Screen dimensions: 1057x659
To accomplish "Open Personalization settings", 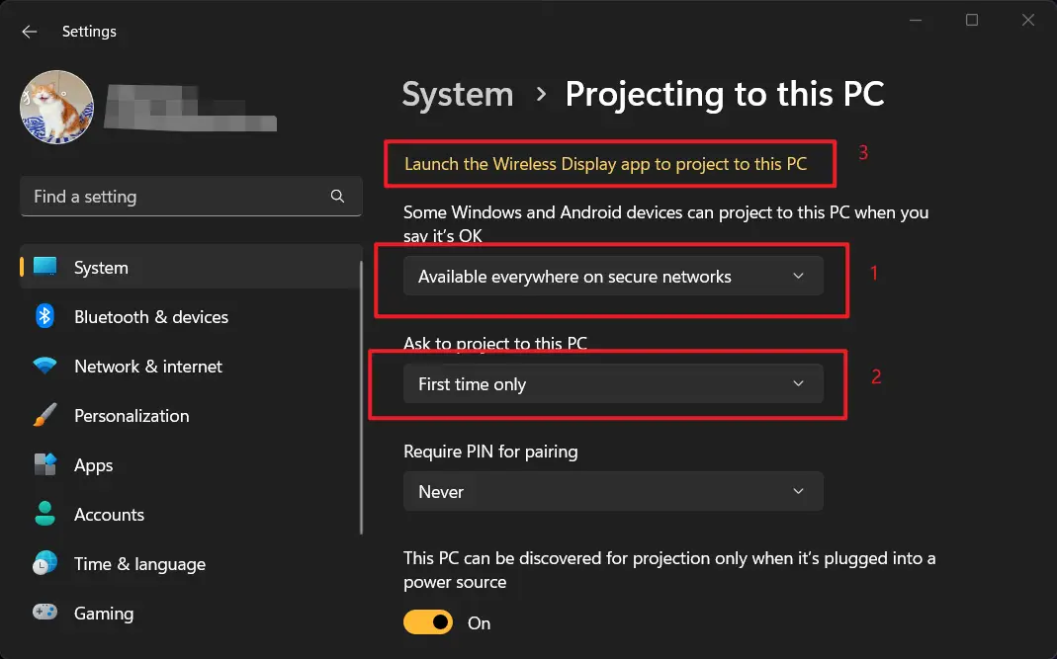I will [x=132, y=416].
